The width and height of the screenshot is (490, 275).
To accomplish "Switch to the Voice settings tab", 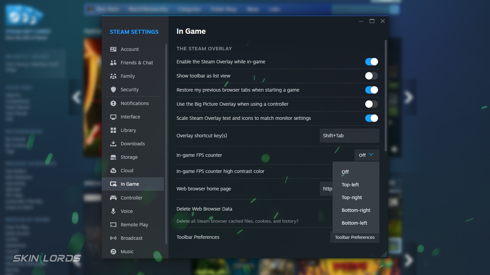I will pos(133,211).
